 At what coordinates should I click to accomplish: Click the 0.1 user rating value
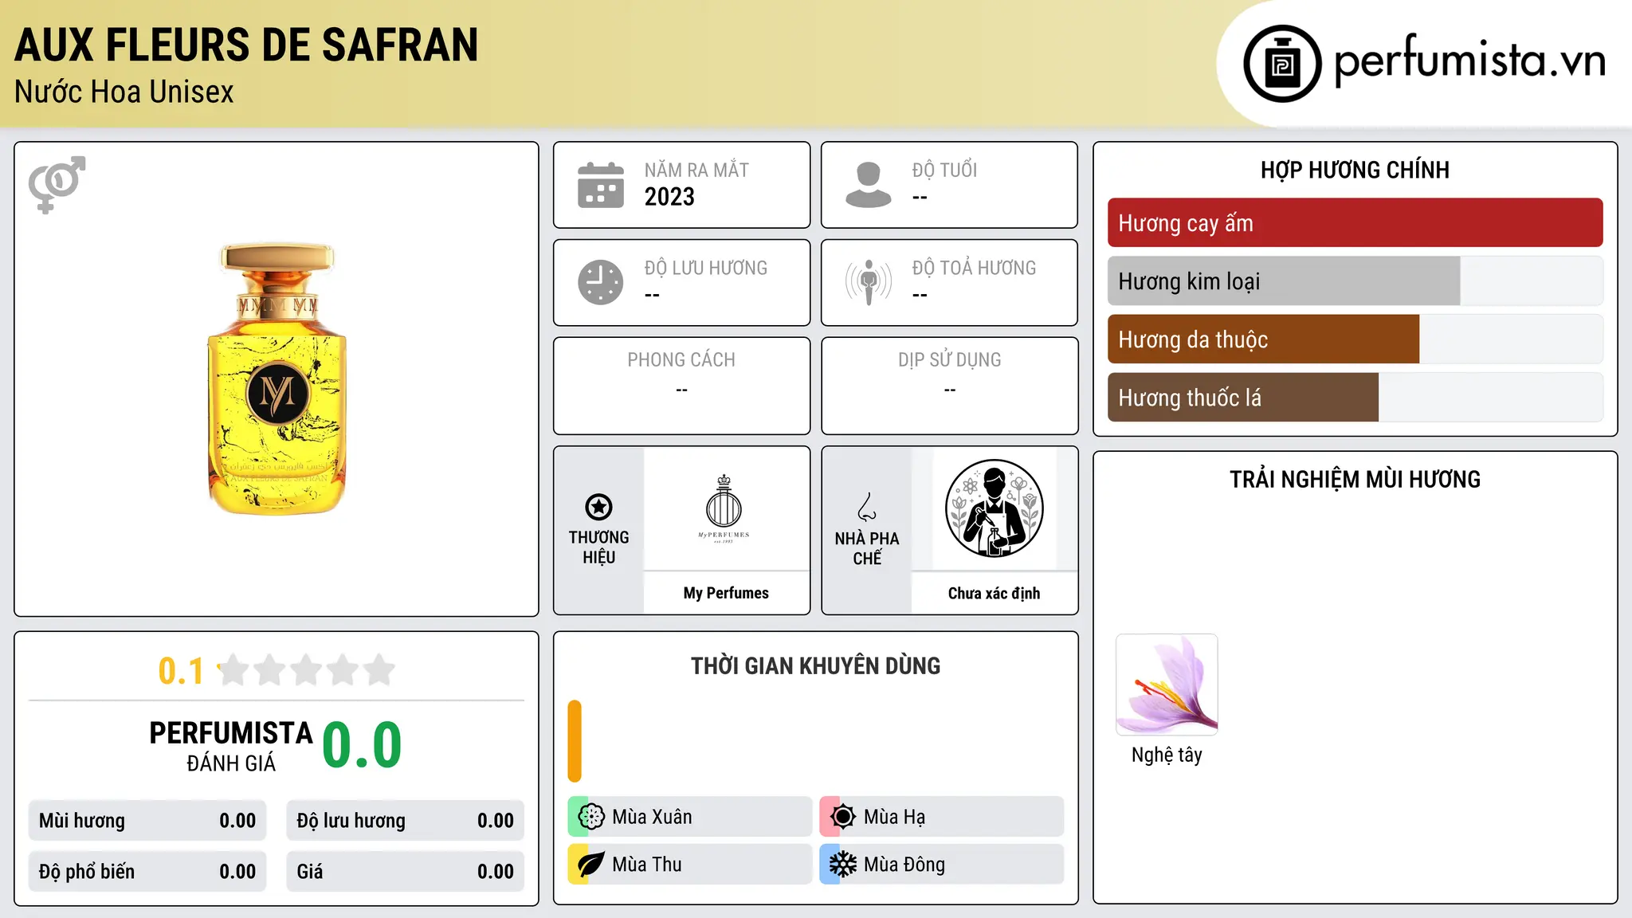coord(181,671)
